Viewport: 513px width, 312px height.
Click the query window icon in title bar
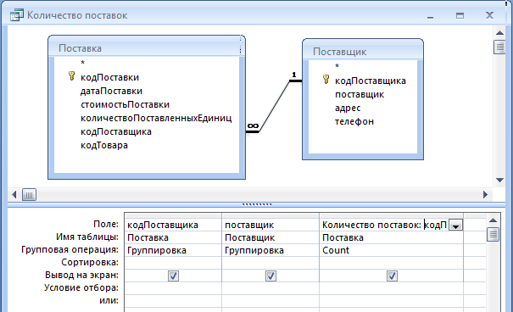17,15
